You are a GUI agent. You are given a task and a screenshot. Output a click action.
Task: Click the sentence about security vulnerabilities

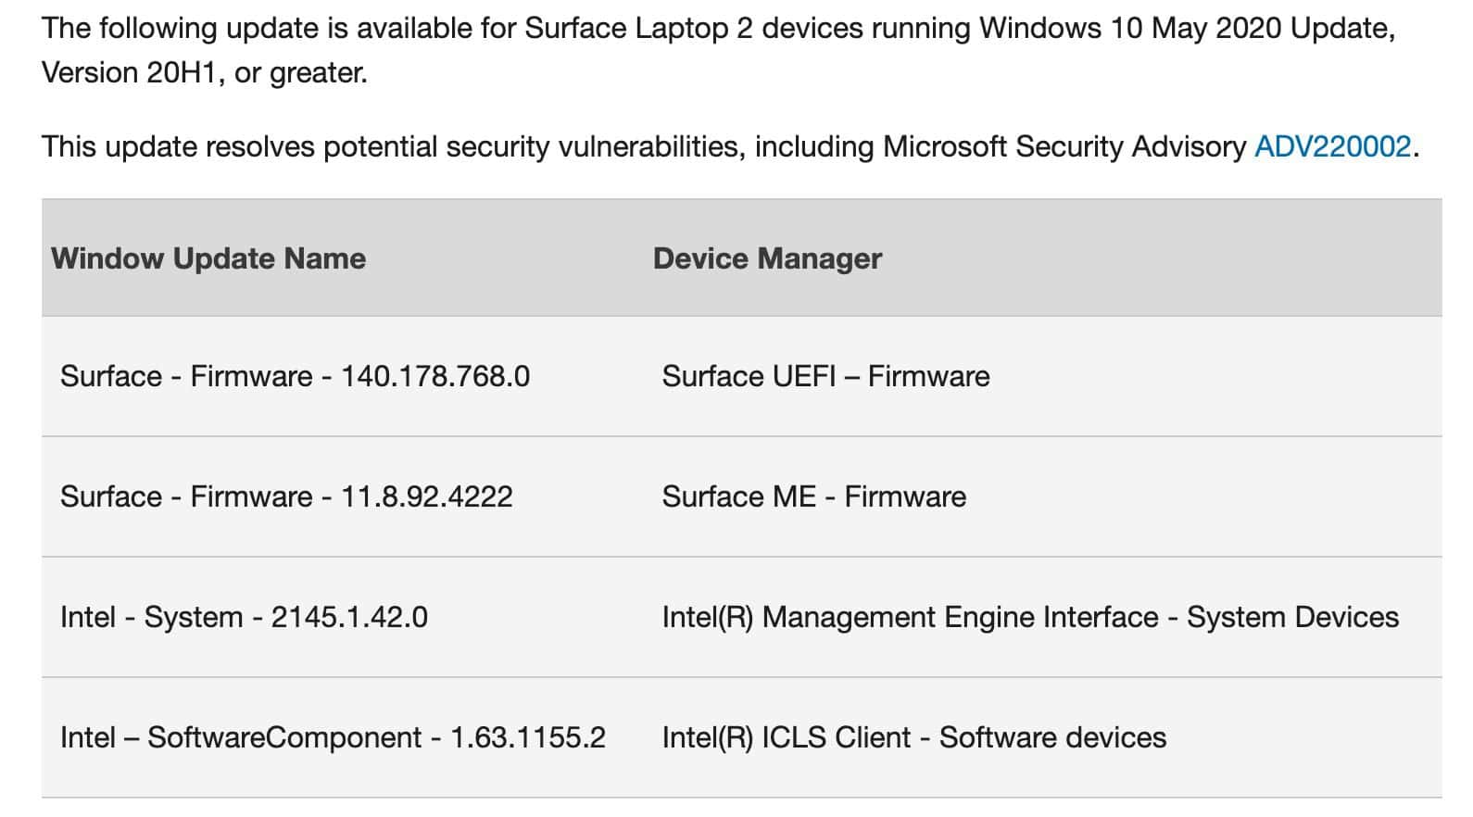click(730, 146)
